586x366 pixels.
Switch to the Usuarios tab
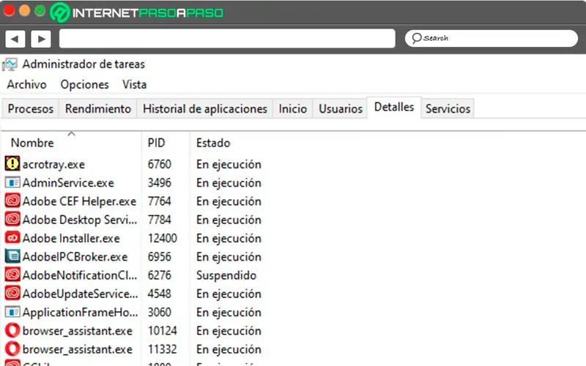coord(341,108)
